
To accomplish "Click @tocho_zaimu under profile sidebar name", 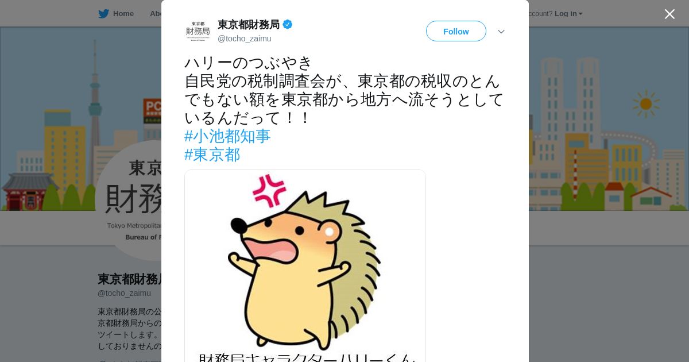I will [124, 293].
